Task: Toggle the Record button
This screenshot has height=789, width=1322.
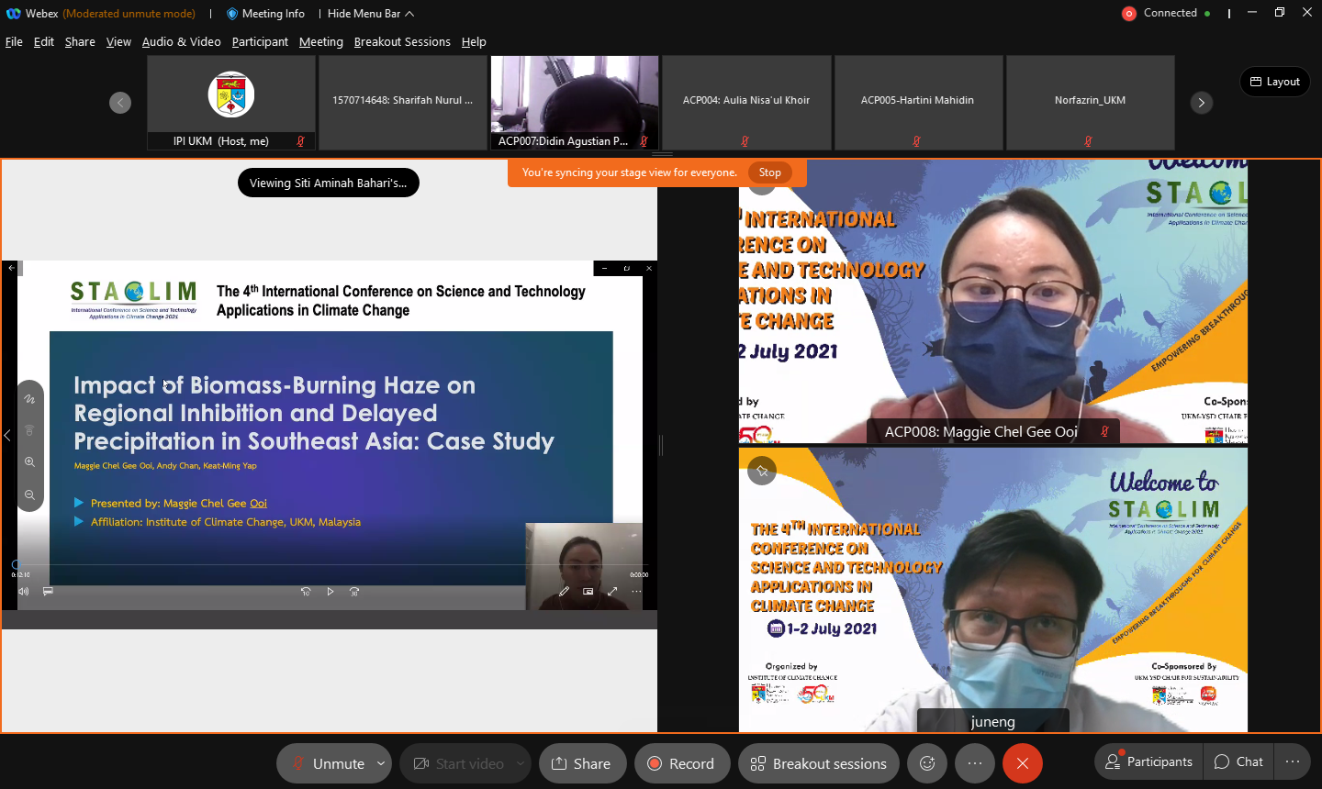Action: pos(681,763)
